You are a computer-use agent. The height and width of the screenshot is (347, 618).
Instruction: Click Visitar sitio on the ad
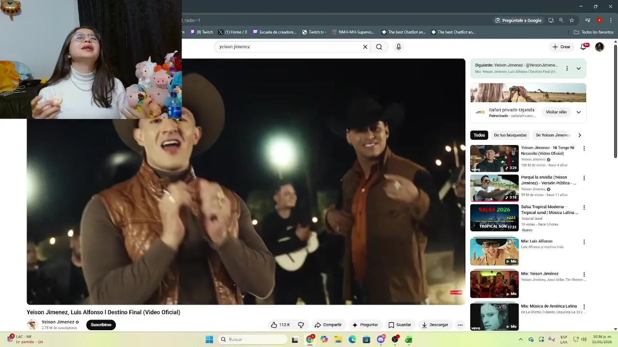(x=556, y=112)
